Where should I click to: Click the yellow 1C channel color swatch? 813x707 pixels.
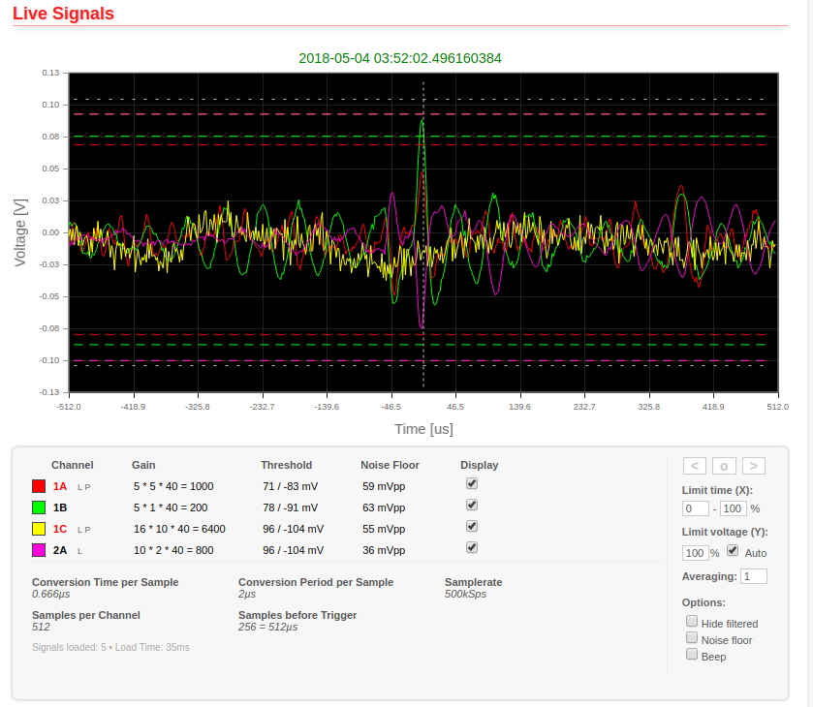[x=39, y=529]
